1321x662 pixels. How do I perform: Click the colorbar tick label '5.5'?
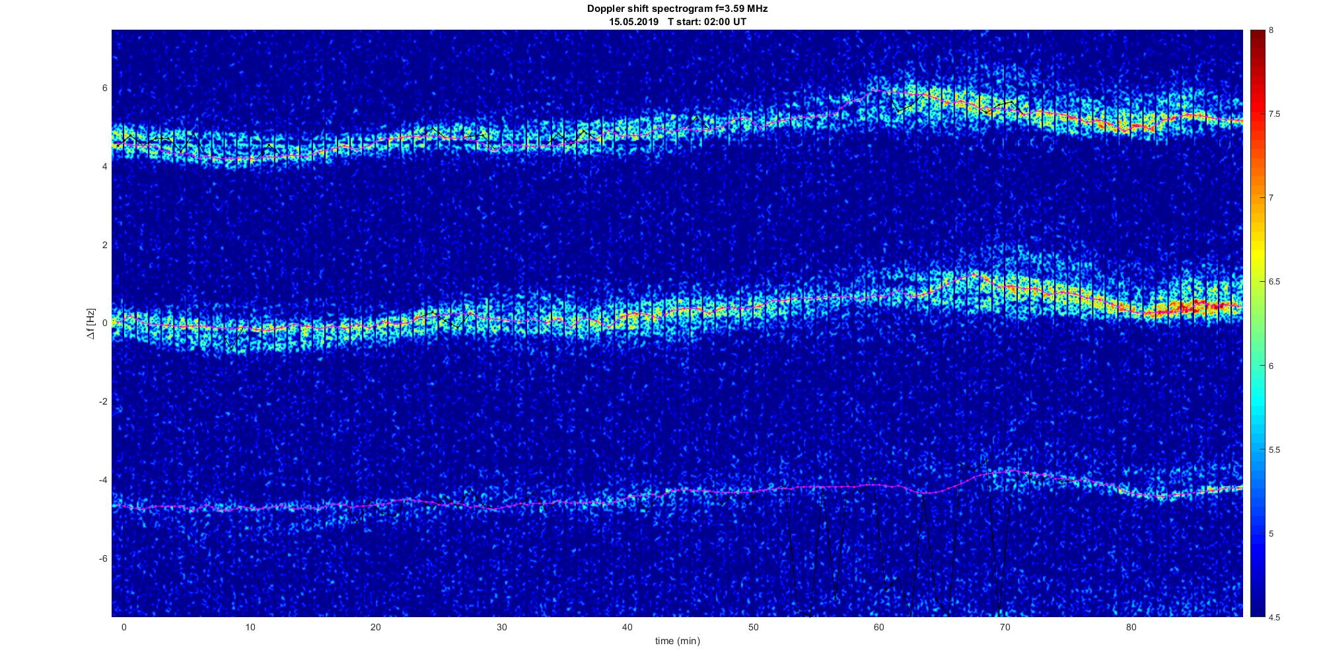(1275, 449)
